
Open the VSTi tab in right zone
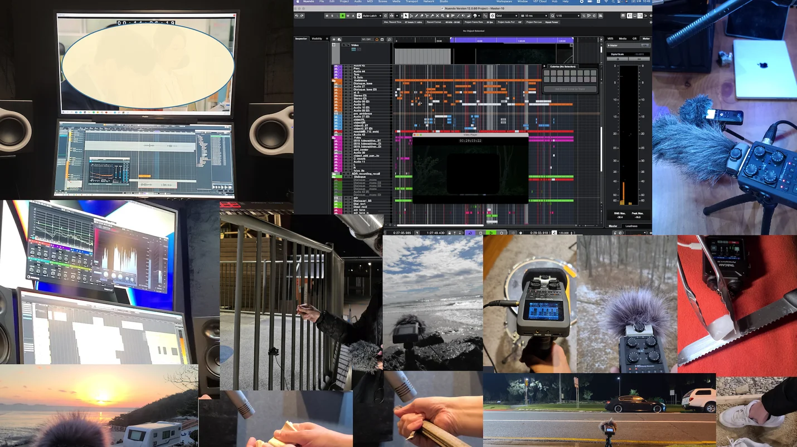tap(610, 38)
